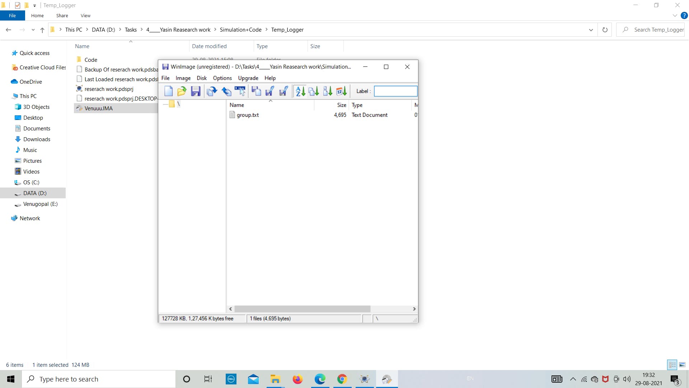The image size is (689, 388).
Task: Sort files by type icon
Action: (314, 91)
